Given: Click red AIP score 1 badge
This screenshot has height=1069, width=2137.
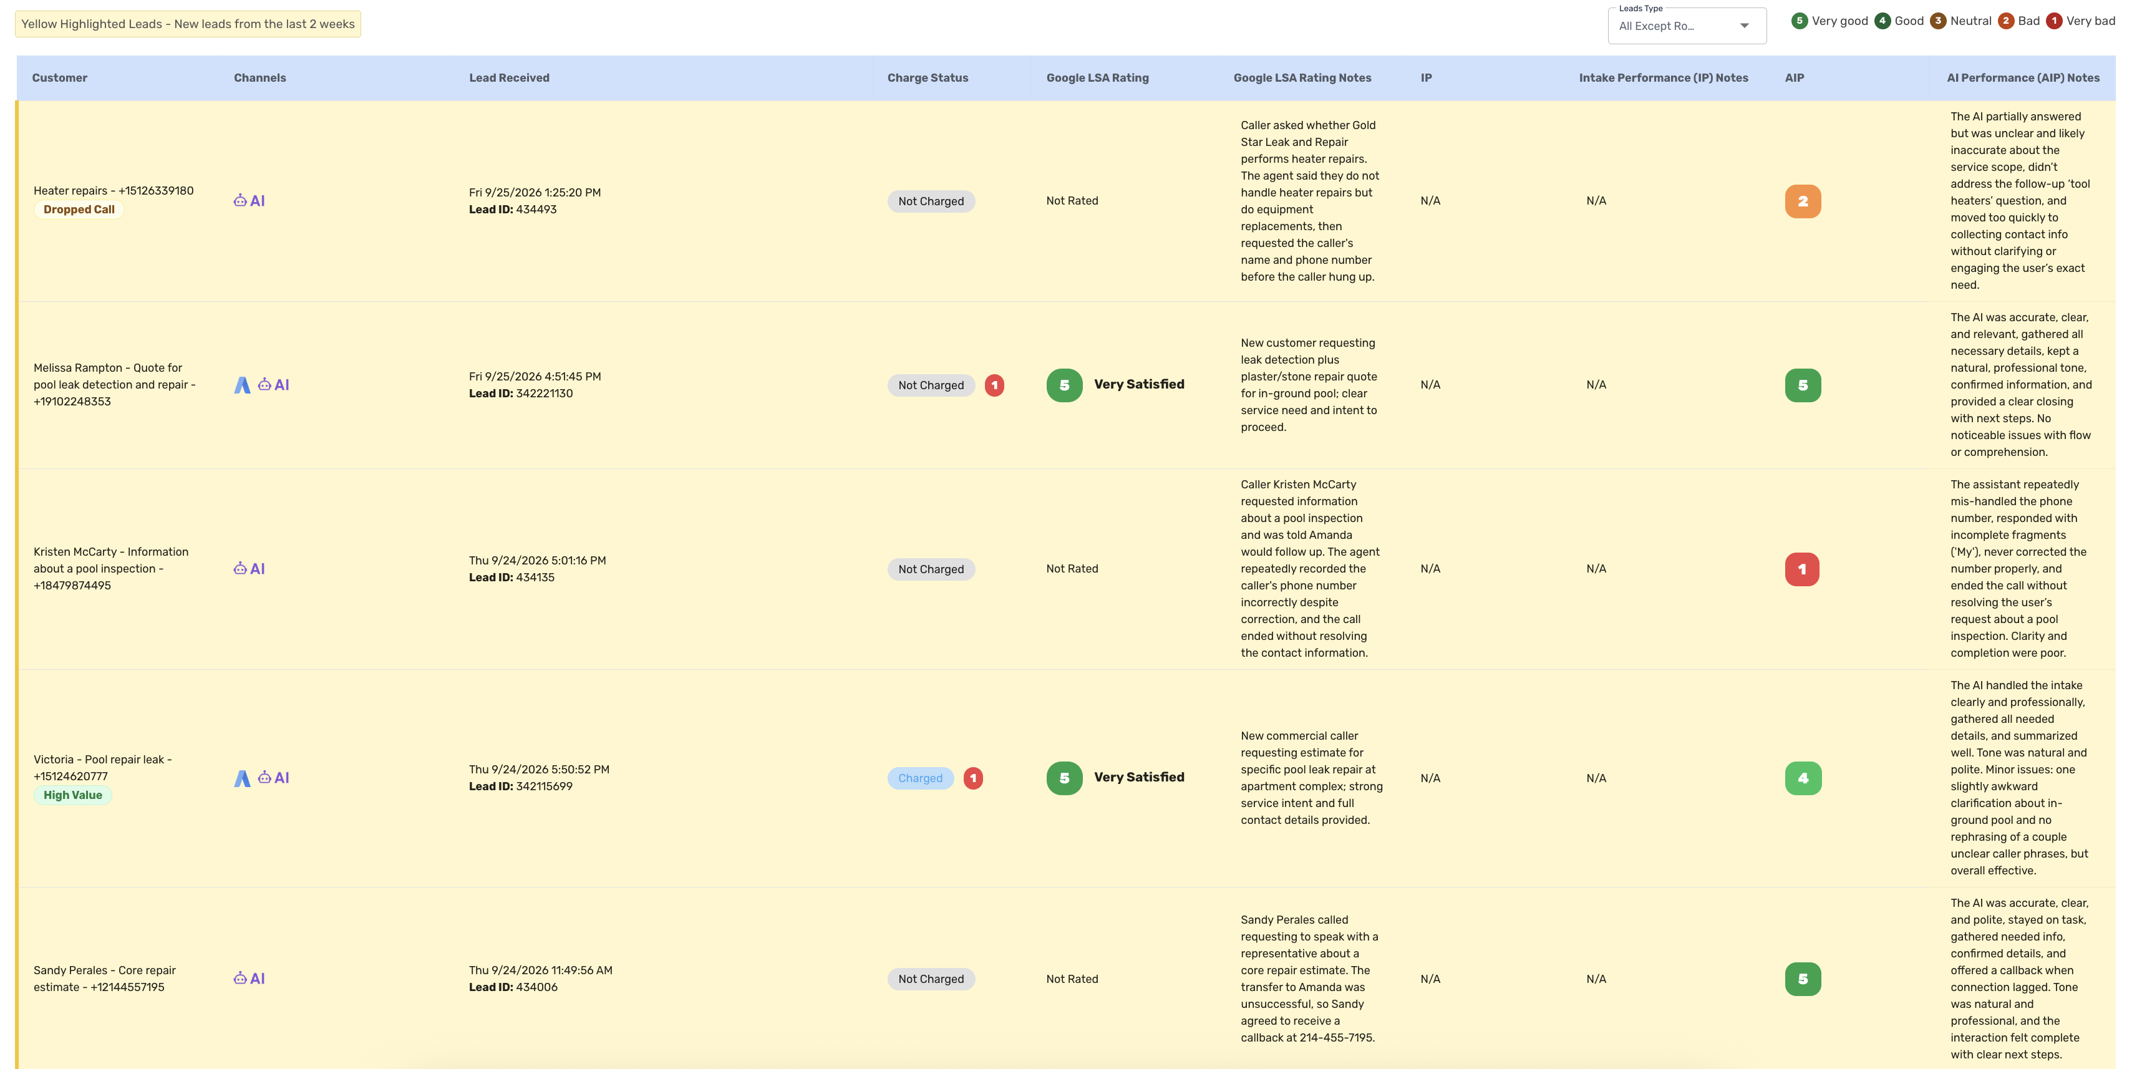Looking at the screenshot, I should click(x=1802, y=569).
